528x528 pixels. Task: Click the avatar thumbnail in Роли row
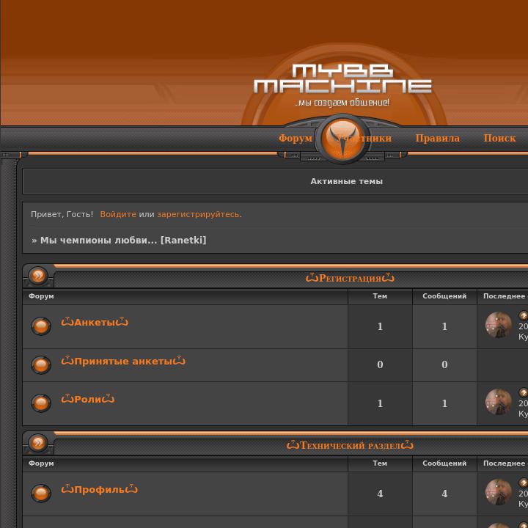pyautogui.click(x=499, y=402)
